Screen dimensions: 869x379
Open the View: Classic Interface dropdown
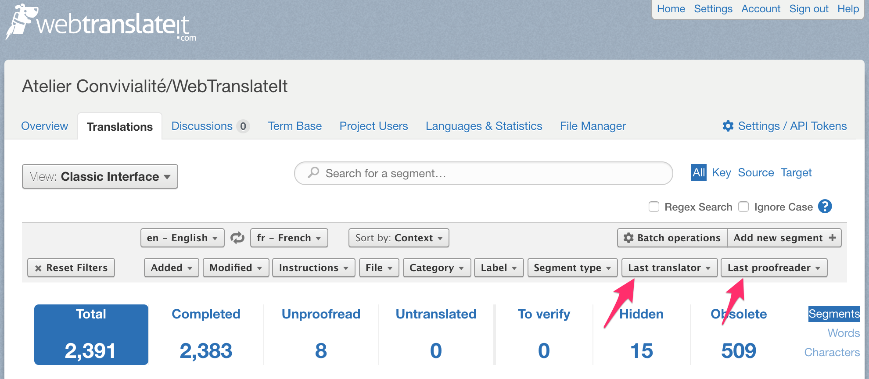click(100, 176)
